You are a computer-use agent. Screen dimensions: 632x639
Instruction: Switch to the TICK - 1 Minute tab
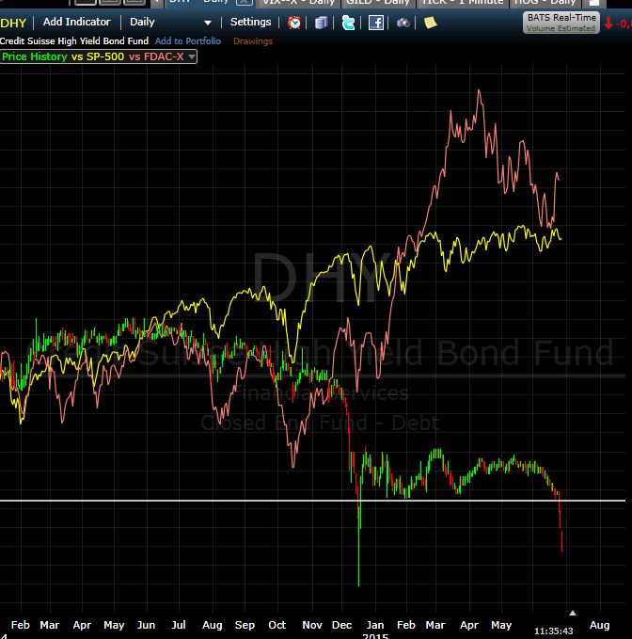coord(462,3)
